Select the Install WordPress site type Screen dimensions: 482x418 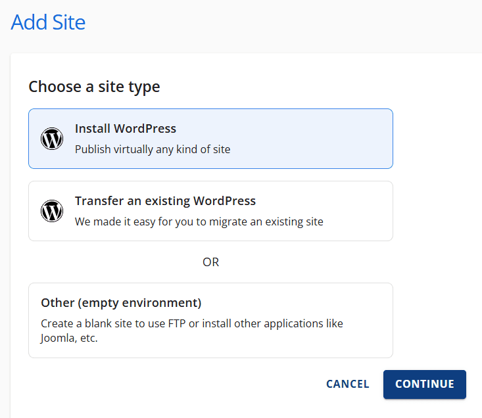click(x=210, y=139)
